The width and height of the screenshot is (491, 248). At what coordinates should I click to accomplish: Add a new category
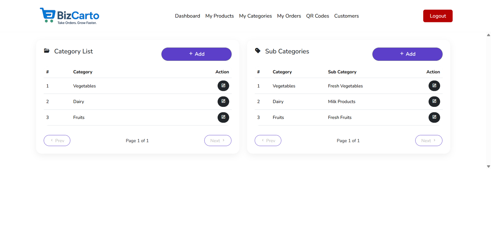[196, 54]
